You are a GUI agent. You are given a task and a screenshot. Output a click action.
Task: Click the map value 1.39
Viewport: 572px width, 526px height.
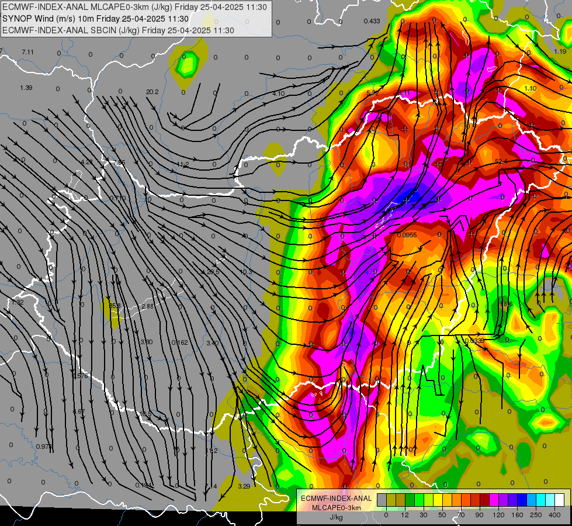tap(26, 88)
